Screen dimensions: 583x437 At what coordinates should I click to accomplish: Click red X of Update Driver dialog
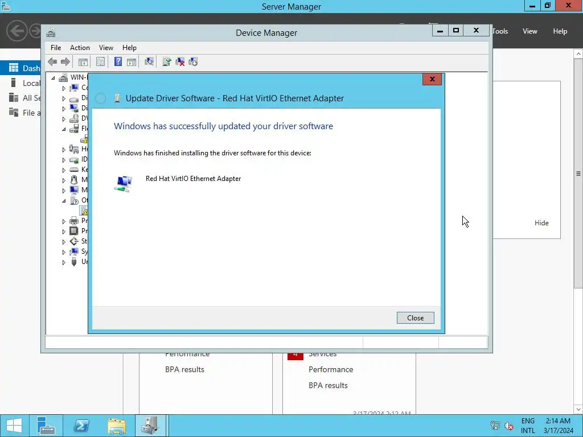(x=432, y=79)
